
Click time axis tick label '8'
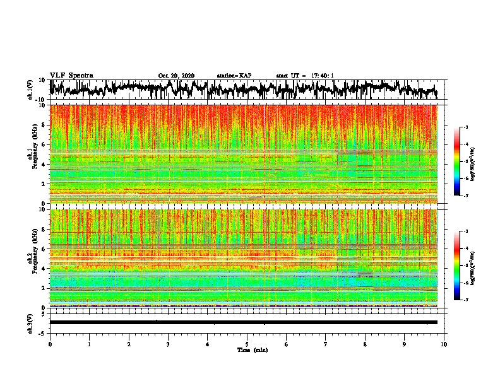coord(365,344)
